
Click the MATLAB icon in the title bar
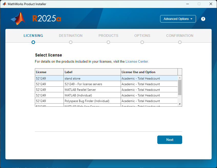pyautogui.click(x=4, y=4)
